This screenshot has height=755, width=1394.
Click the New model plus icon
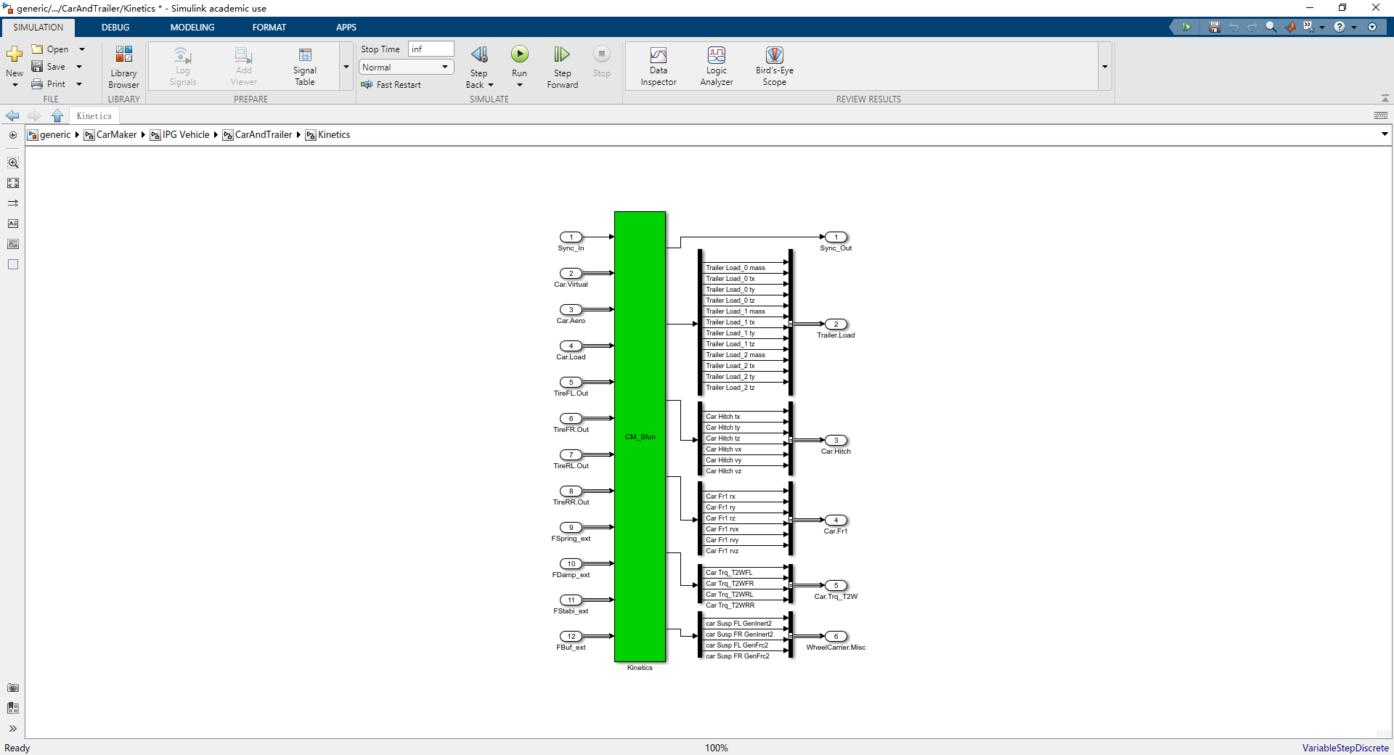pyautogui.click(x=15, y=54)
